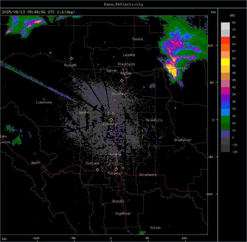Screen dimensions: 247x242
Task: Click the ThreeHills label
Action: [x=154, y=120]
